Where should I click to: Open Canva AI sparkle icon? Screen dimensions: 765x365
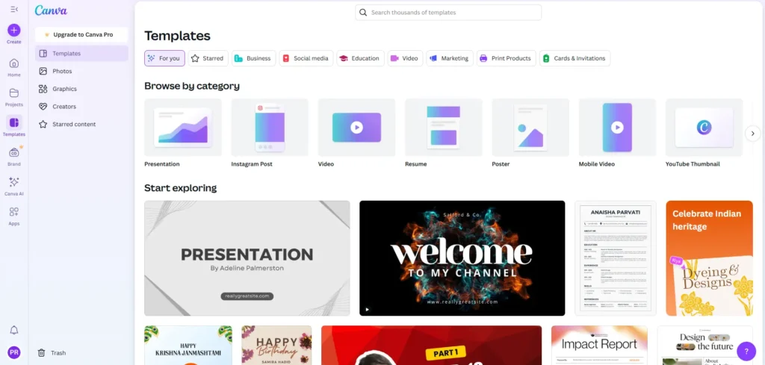14,182
